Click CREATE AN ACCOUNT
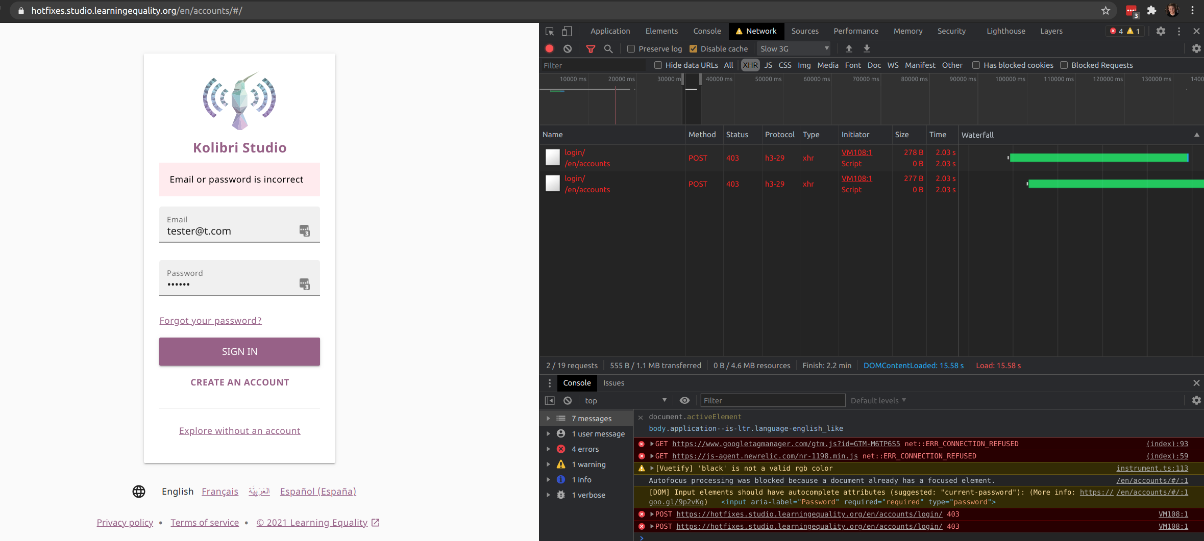Image resolution: width=1204 pixels, height=541 pixels. (x=239, y=382)
